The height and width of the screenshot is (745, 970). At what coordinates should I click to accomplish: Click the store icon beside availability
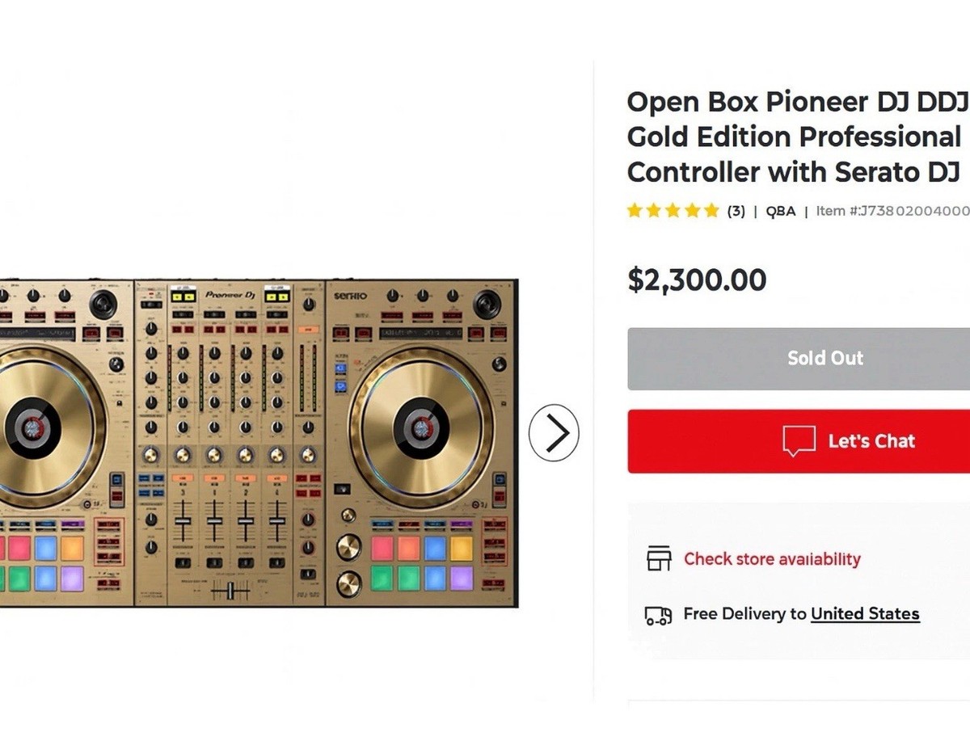coord(659,558)
